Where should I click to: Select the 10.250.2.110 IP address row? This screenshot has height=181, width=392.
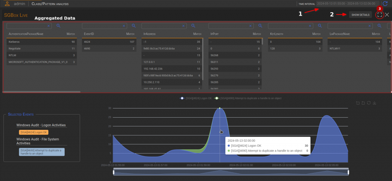[171, 82]
